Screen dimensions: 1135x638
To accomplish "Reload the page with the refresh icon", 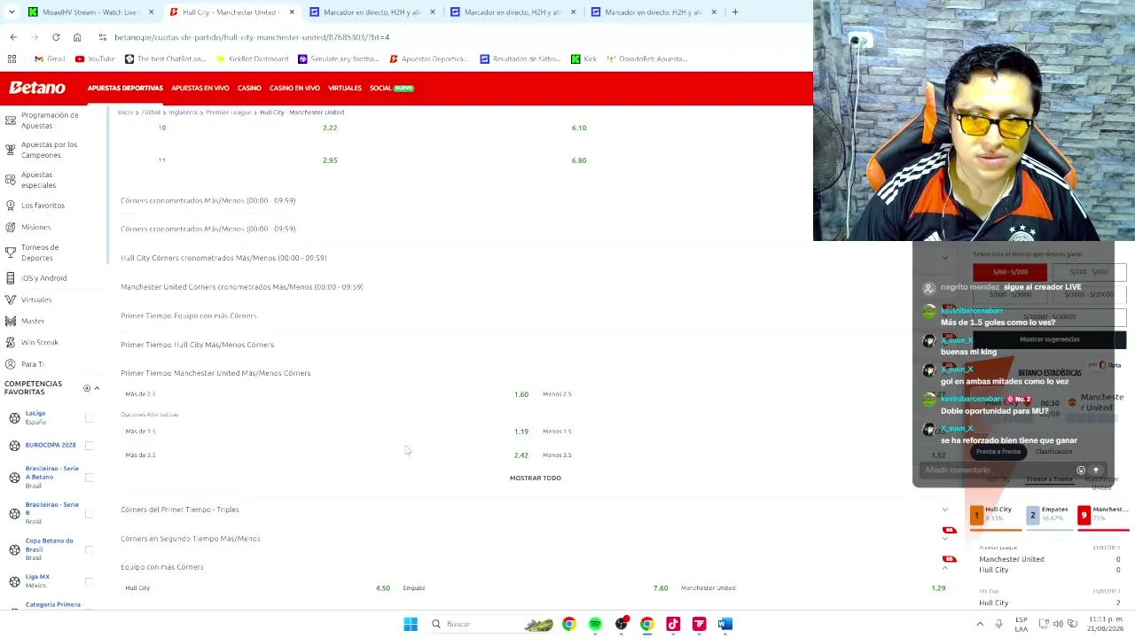I will (x=56, y=37).
